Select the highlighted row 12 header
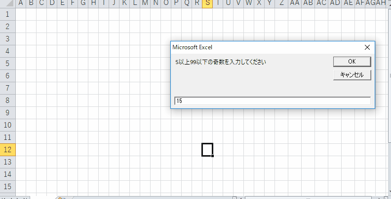The image size is (391, 199). coord(7,150)
